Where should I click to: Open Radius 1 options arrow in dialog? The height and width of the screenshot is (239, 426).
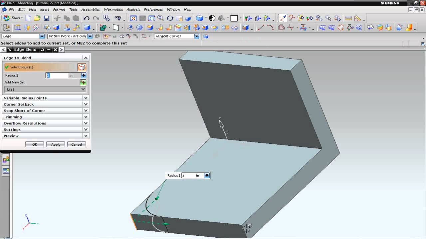tap(84, 75)
